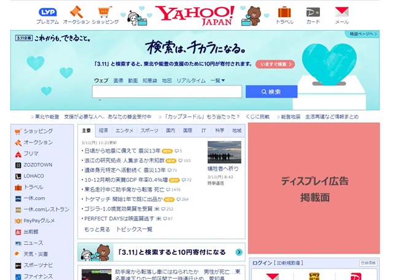Click the ID新規取得 link
The height and width of the screenshot is (280, 393).
[x=288, y=263]
